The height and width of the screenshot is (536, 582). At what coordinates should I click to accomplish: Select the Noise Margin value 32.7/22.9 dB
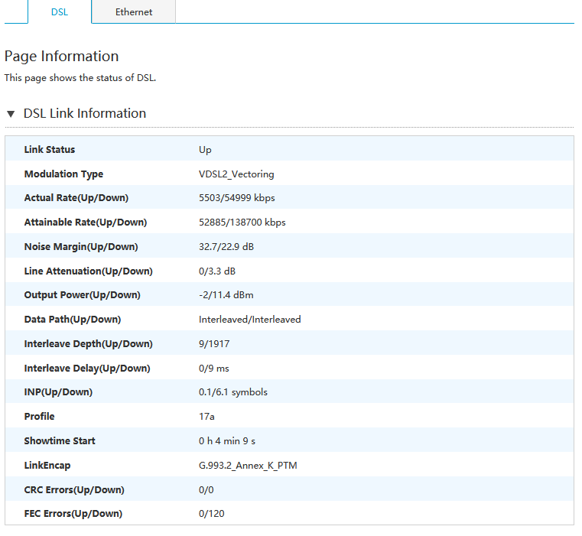click(226, 247)
